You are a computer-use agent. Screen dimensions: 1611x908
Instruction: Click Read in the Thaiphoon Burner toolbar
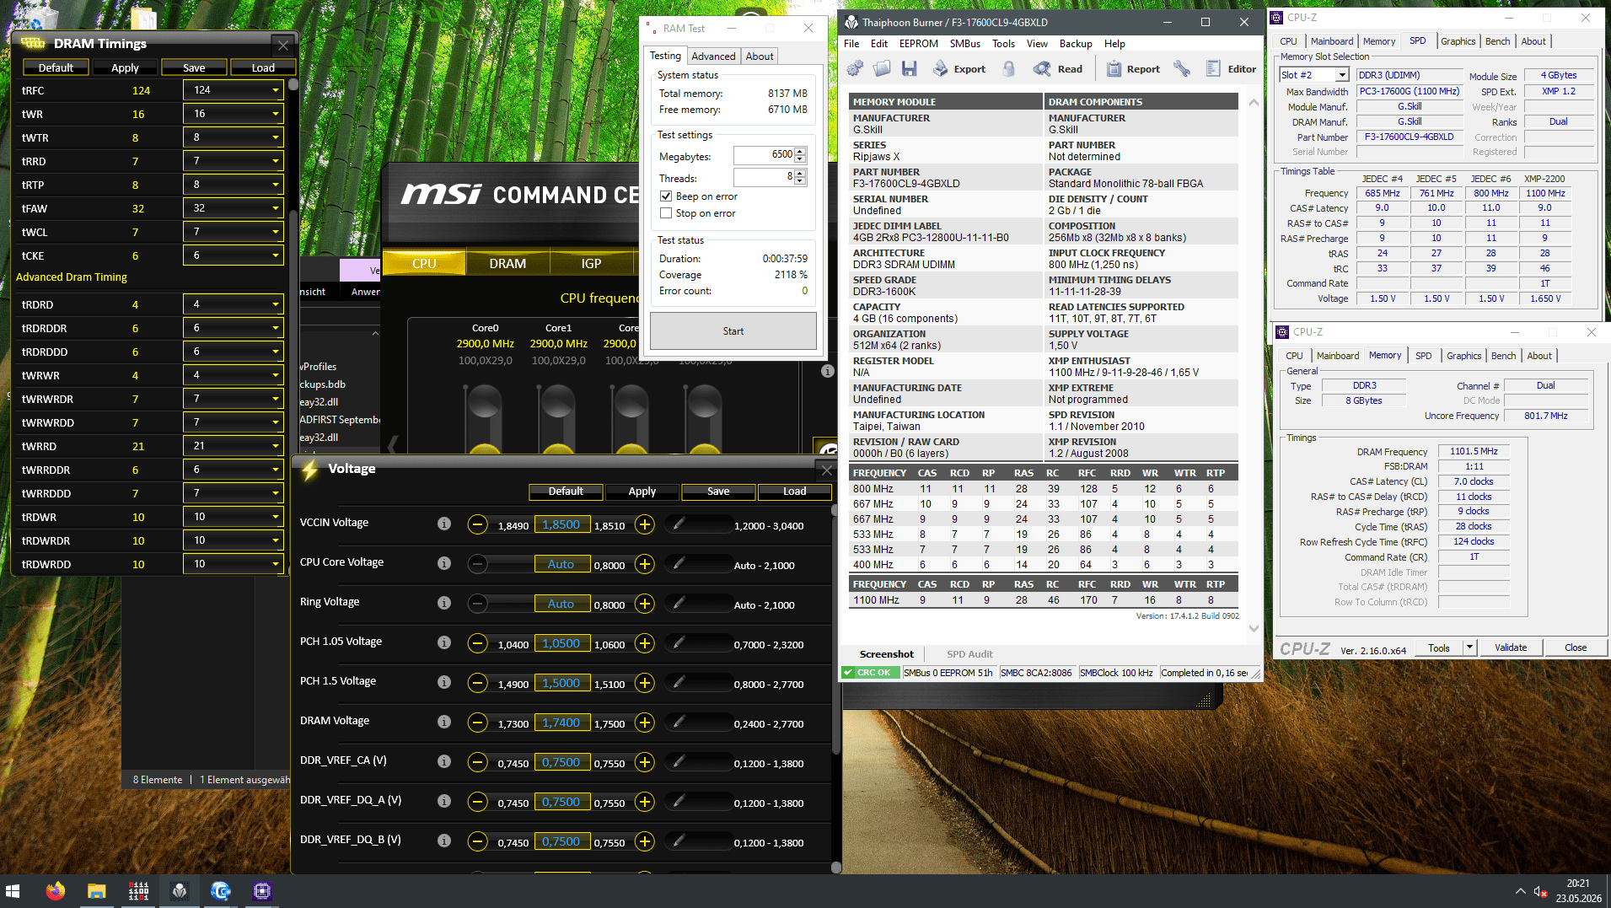(x=1058, y=68)
